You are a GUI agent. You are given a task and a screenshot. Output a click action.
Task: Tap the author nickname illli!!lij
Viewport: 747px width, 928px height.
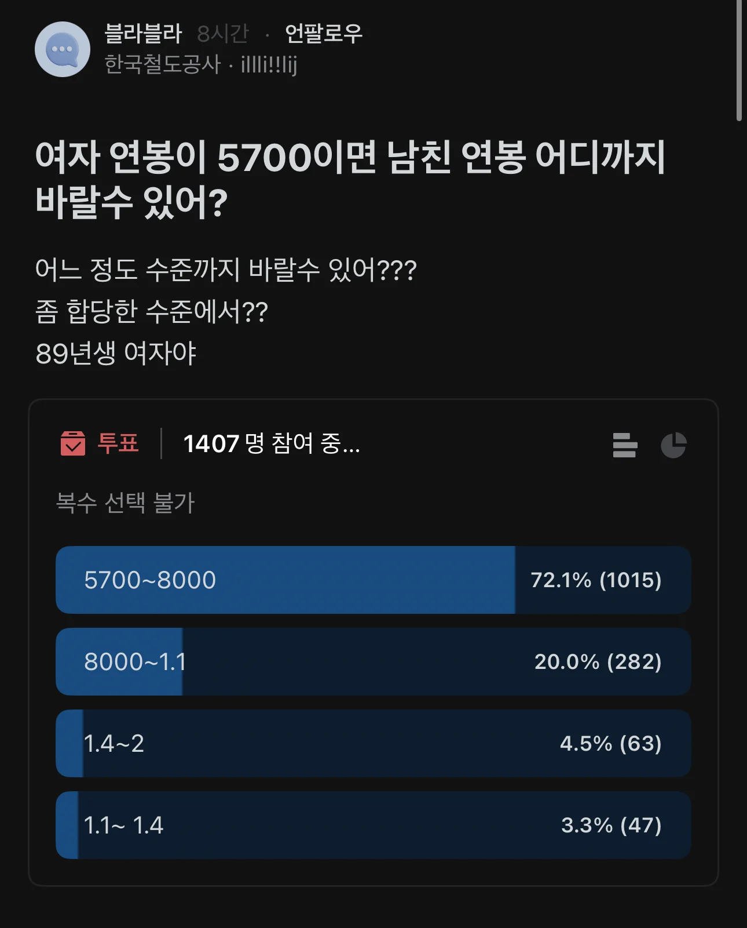coord(269,64)
